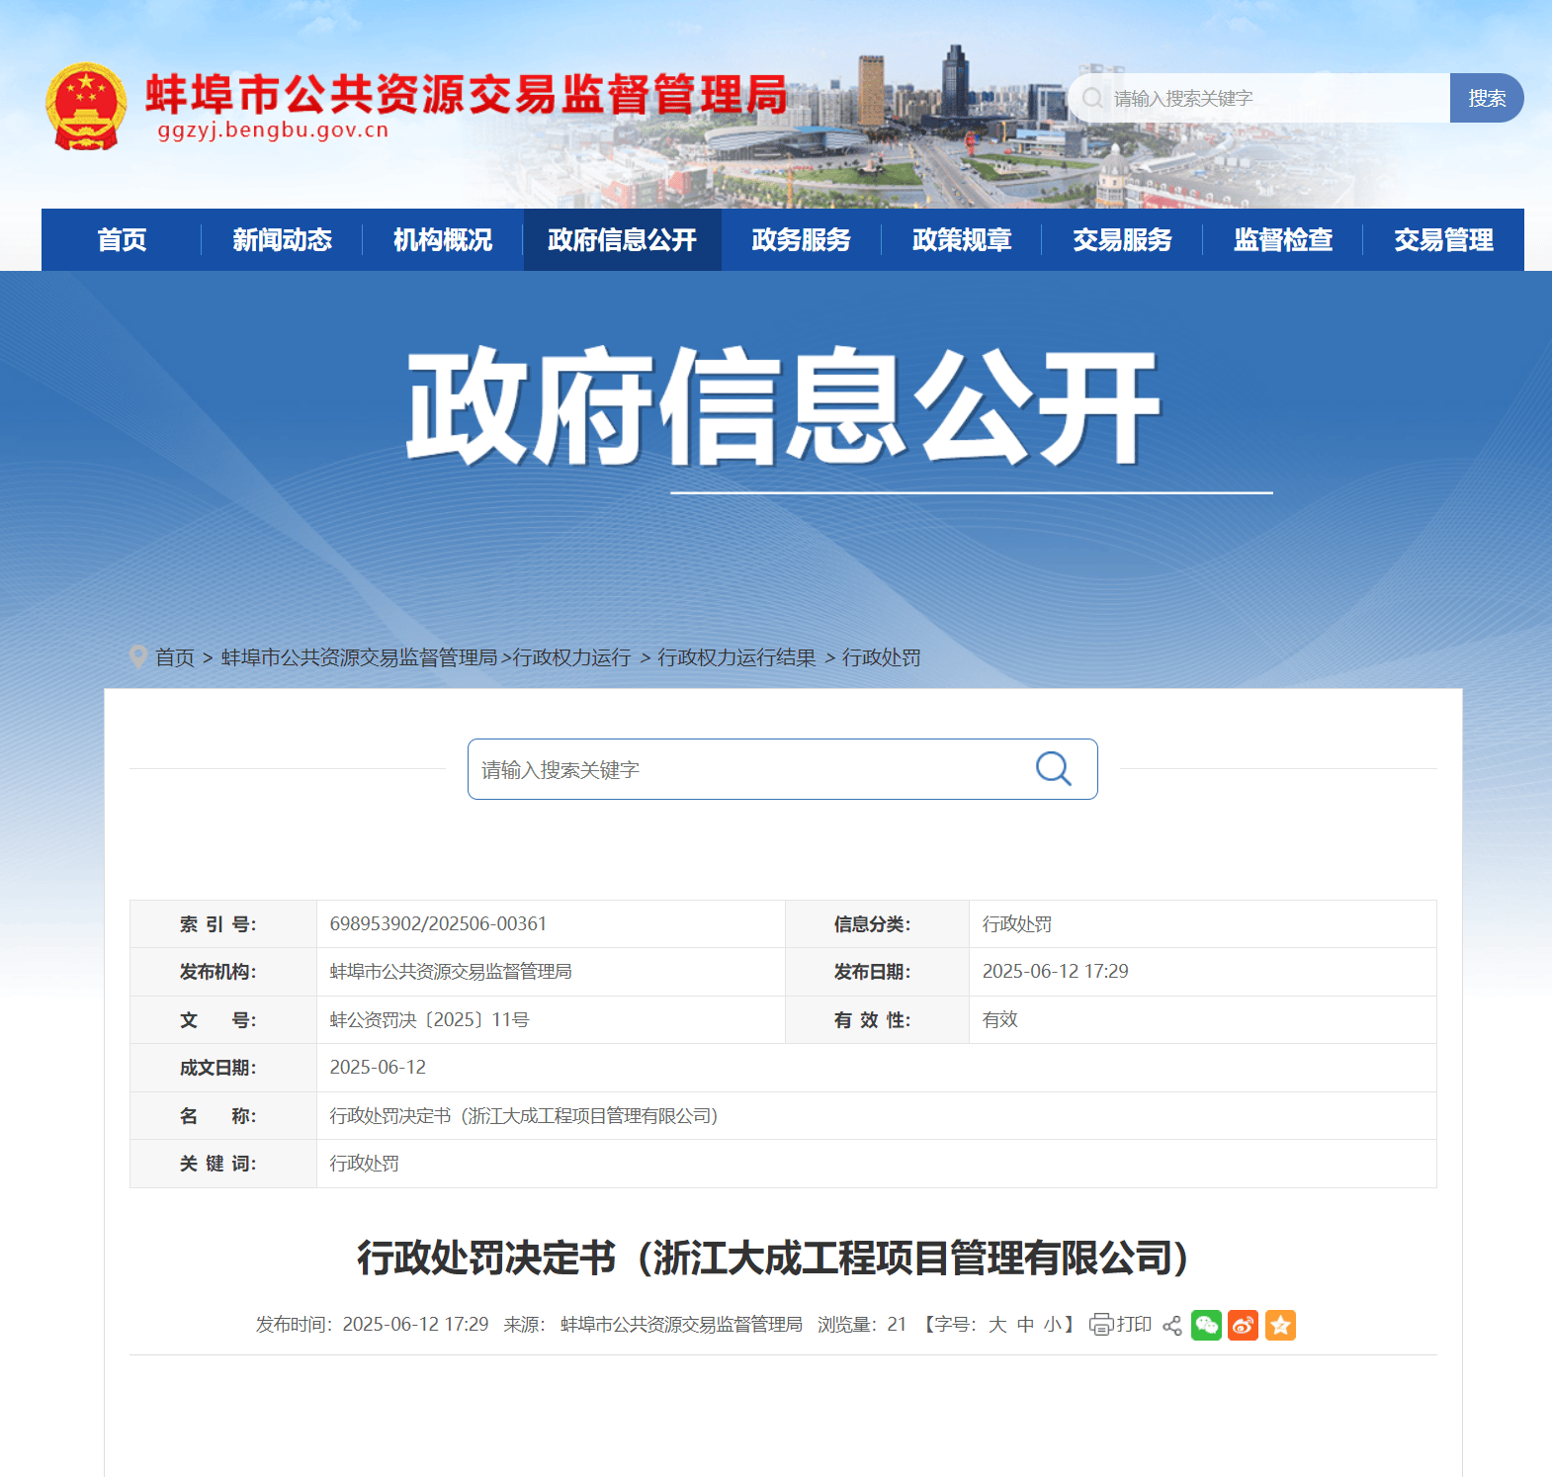Image resolution: width=1552 pixels, height=1477 pixels.
Task: Click the orange Qzone star icon
Action: click(x=1280, y=1325)
